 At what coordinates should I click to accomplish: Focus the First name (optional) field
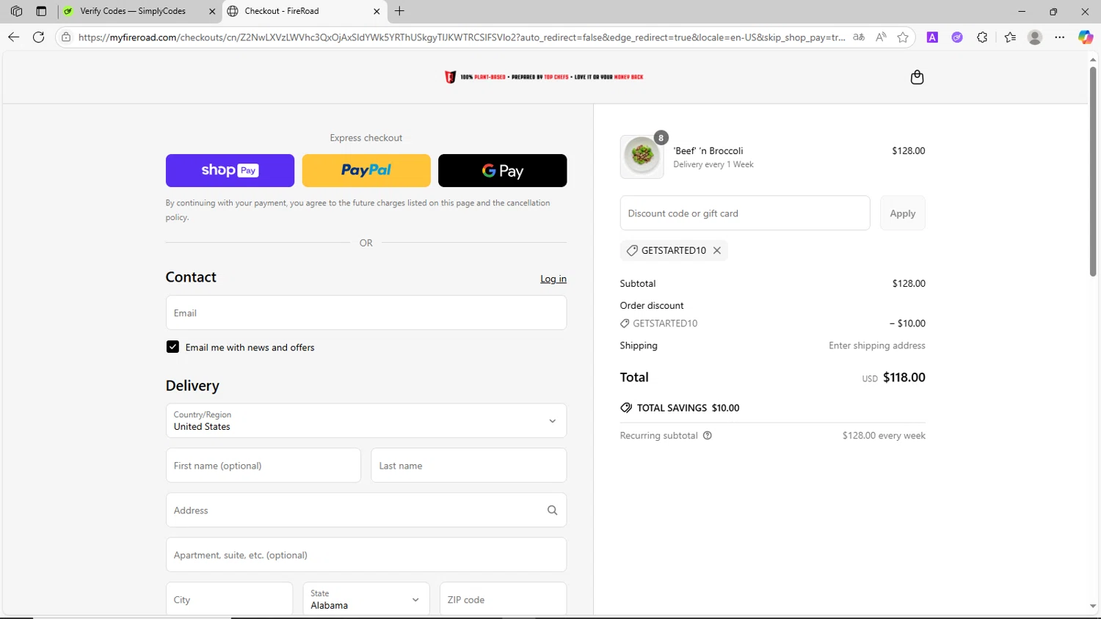[264, 466]
